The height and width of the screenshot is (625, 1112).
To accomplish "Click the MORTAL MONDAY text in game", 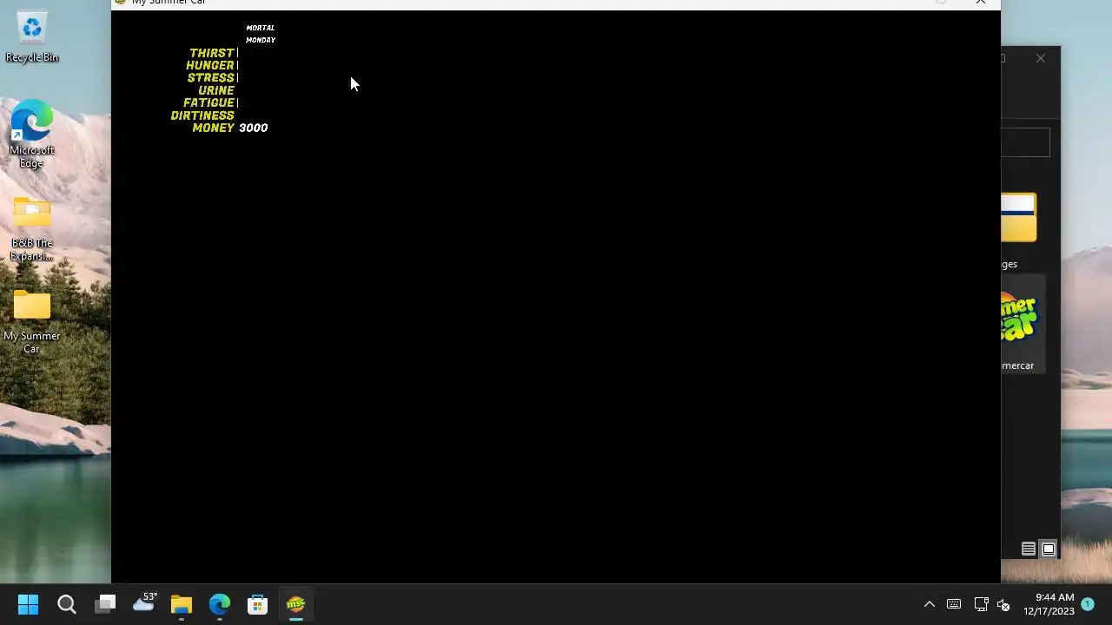I will click(261, 34).
